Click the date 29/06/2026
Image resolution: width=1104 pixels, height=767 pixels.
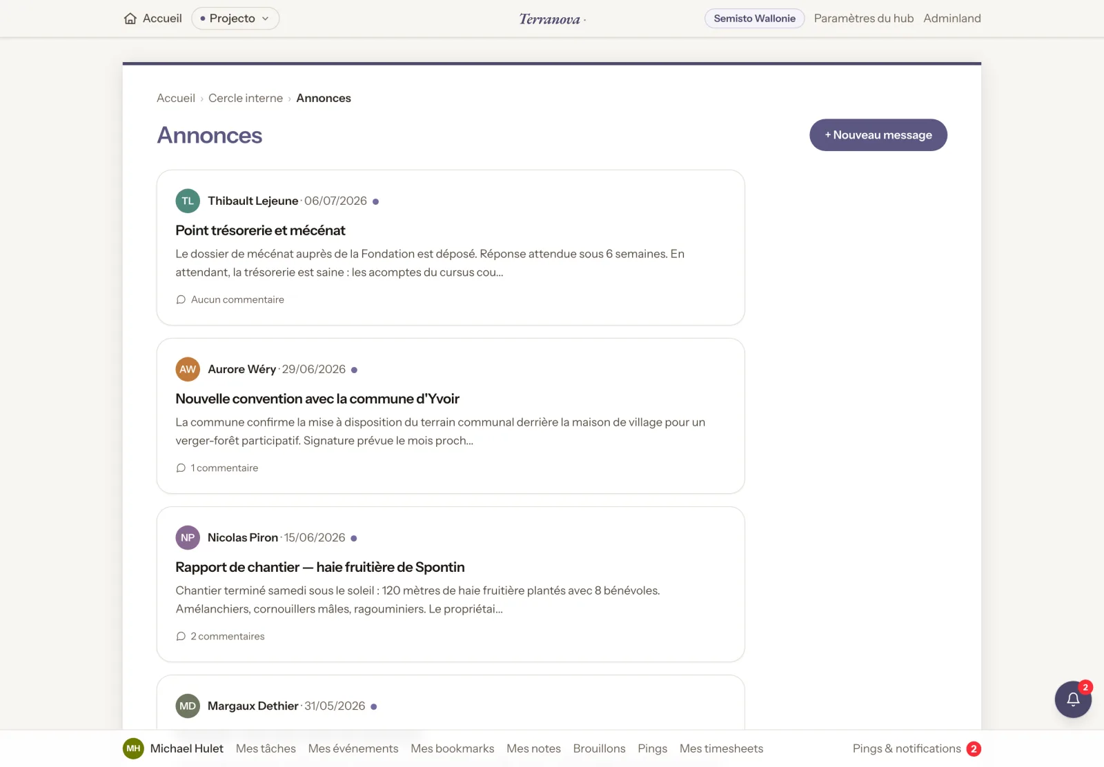[x=314, y=369]
